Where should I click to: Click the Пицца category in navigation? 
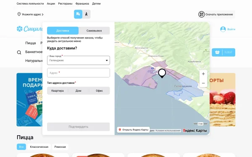[x=31, y=43]
